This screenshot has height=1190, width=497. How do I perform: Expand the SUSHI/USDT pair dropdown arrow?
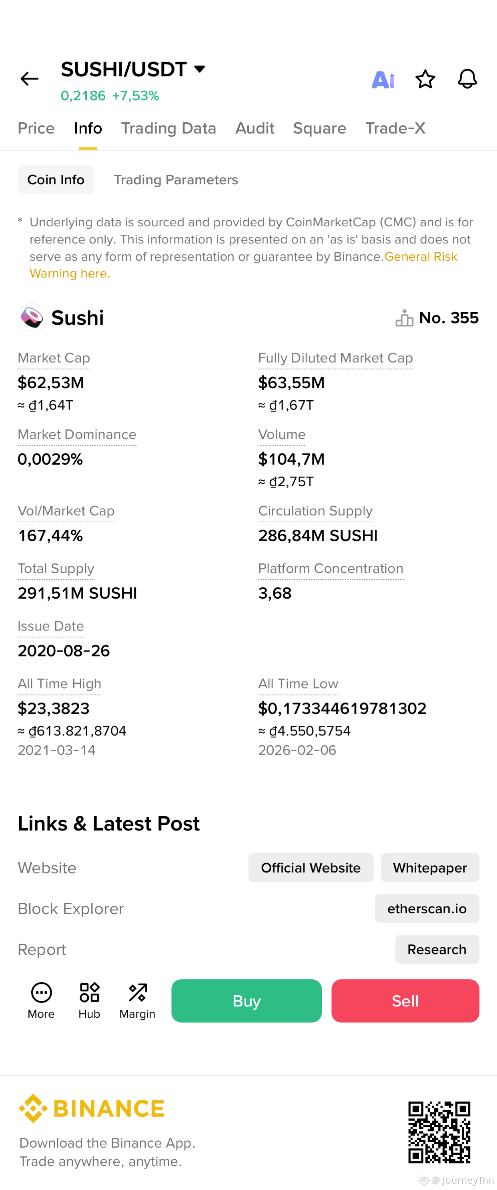pyautogui.click(x=200, y=69)
